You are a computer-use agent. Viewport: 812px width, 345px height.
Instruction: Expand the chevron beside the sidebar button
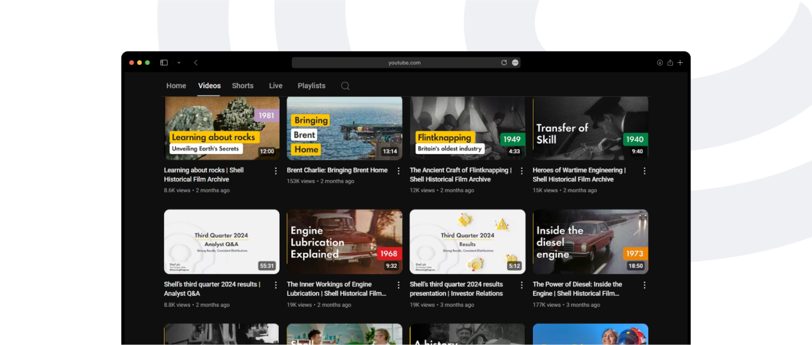tap(178, 62)
